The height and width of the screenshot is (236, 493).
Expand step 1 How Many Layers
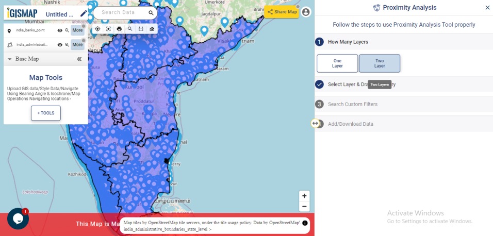coord(404,42)
